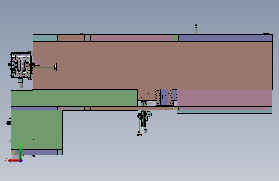Select the thin teal strip under the pink panel

224,112
